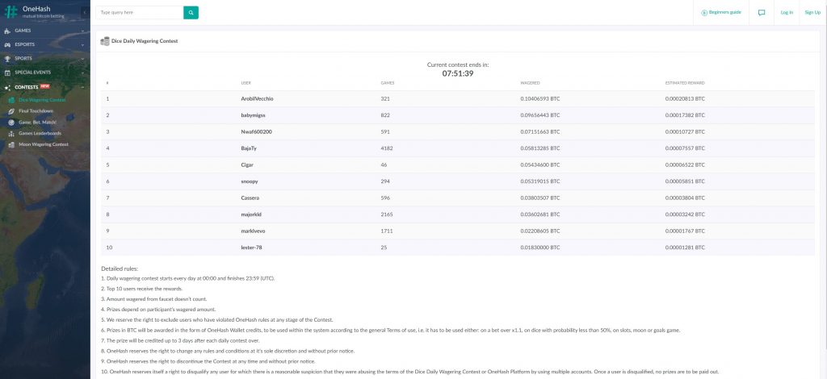Expand the GAMES section chevron
Screen dimensions: 827x379
[x=83, y=31]
